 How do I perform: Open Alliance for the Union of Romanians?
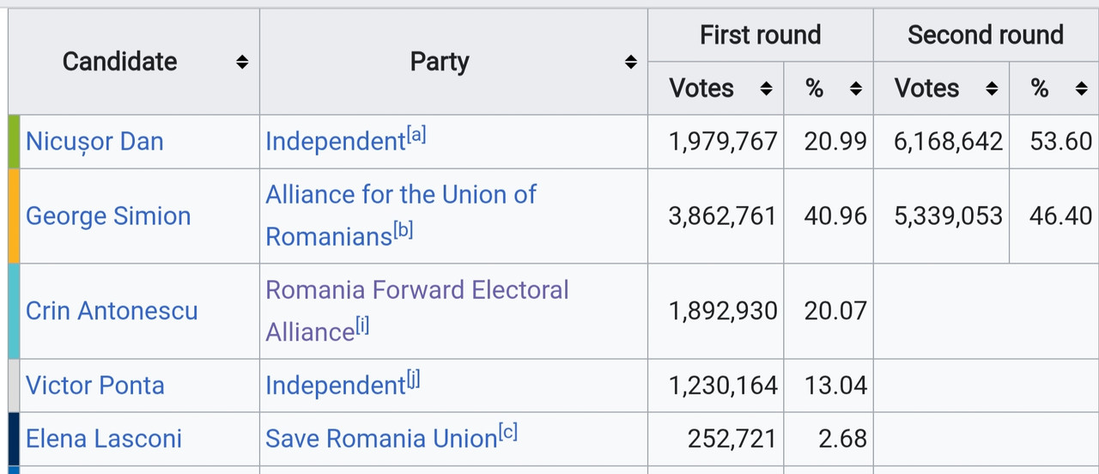400,195
